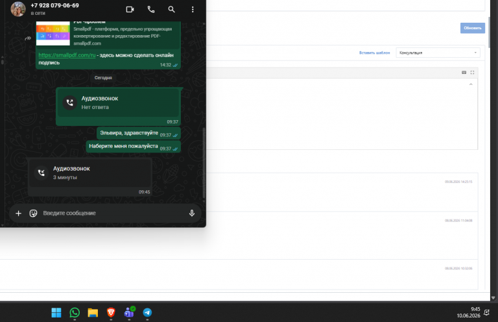The width and height of the screenshot is (498, 322).
Task: Collapse the editor toolbar with the chevron
Action: [x=471, y=84]
